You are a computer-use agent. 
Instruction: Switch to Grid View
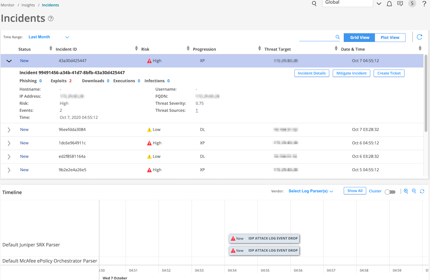click(359, 38)
